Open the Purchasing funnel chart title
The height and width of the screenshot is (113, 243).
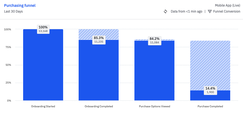pos(20,5)
